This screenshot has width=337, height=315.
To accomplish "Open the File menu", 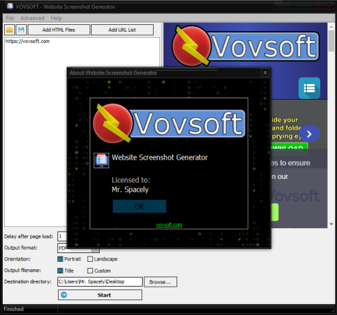I will click(10, 18).
